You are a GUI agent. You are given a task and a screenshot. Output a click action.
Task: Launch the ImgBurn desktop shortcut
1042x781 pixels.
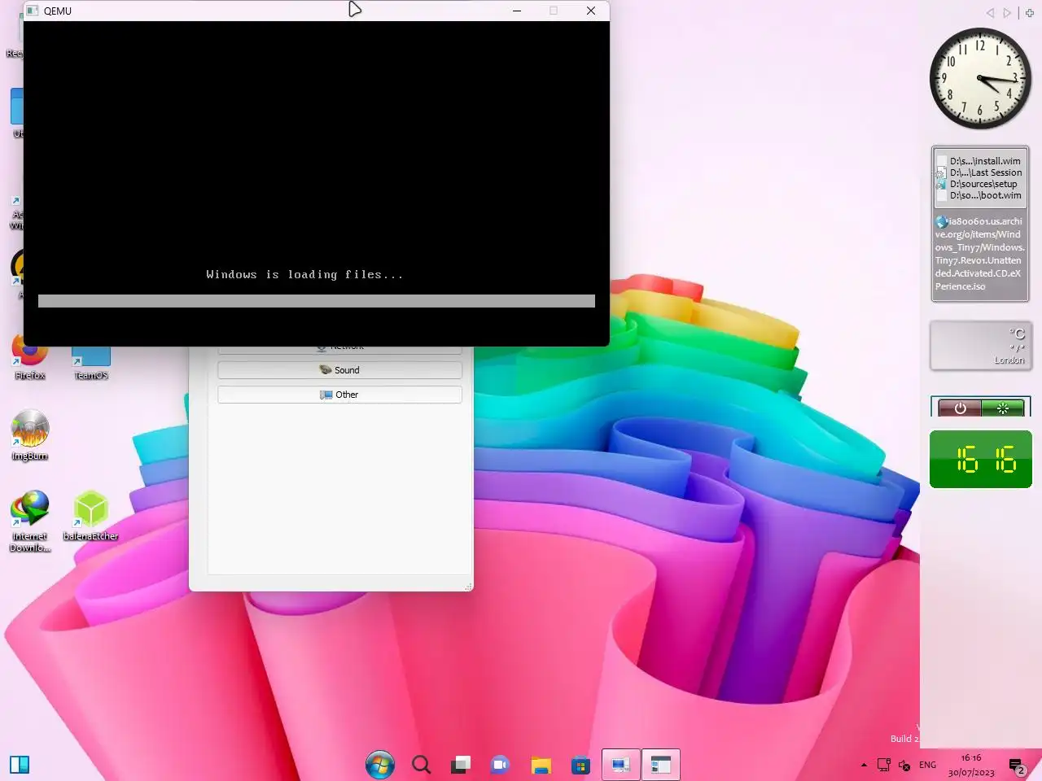pyautogui.click(x=30, y=435)
